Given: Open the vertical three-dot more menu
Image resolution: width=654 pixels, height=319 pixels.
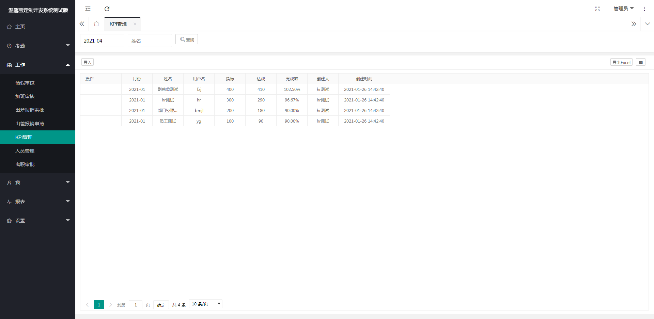Looking at the screenshot, I should (x=644, y=9).
